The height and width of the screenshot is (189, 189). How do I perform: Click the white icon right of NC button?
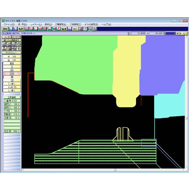tap(81, 29)
